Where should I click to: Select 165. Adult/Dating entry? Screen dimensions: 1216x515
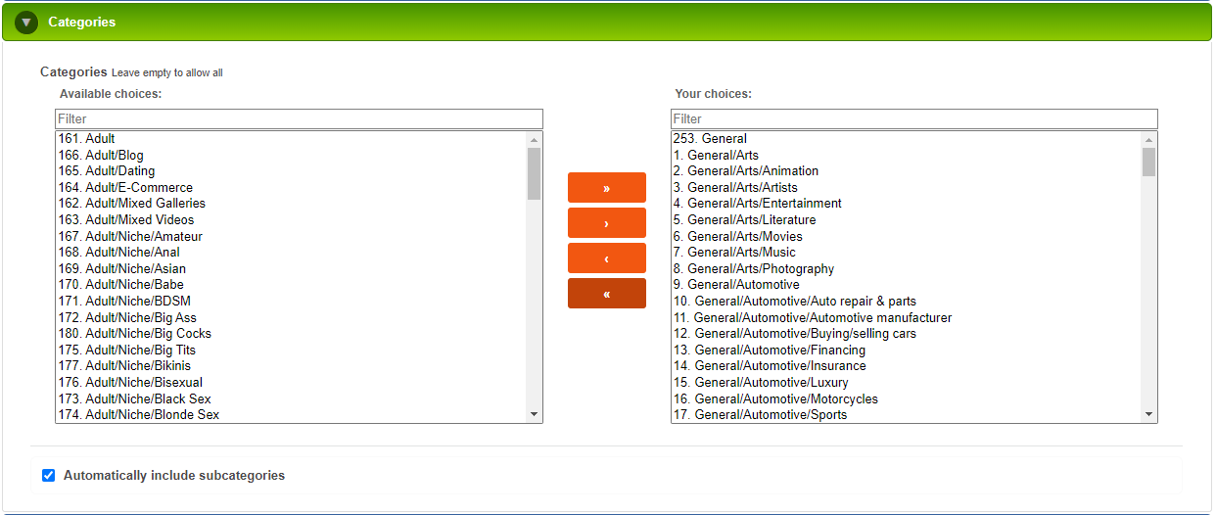pos(291,171)
